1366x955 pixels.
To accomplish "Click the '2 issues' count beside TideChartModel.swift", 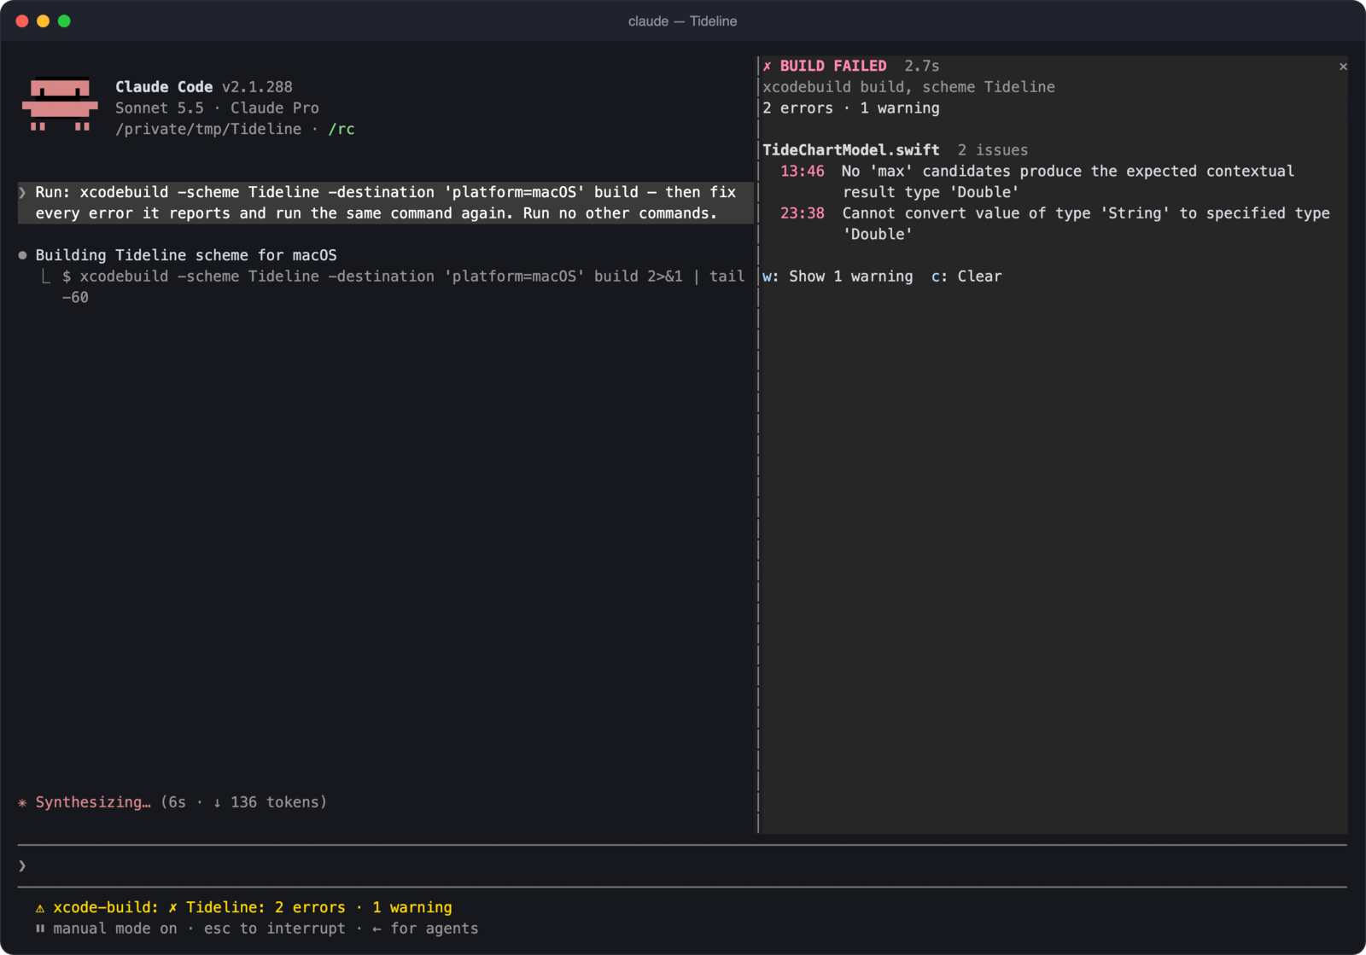I will click(x=993, y=150).
